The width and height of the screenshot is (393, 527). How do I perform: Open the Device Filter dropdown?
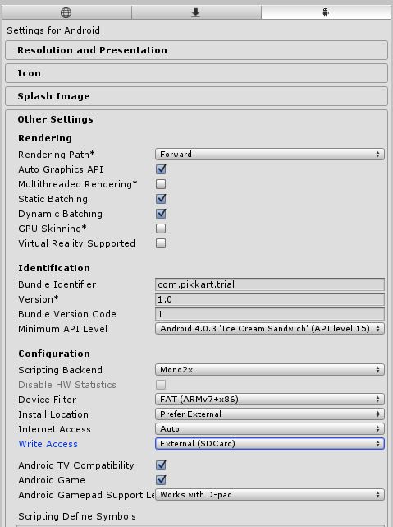coord(270,400)
